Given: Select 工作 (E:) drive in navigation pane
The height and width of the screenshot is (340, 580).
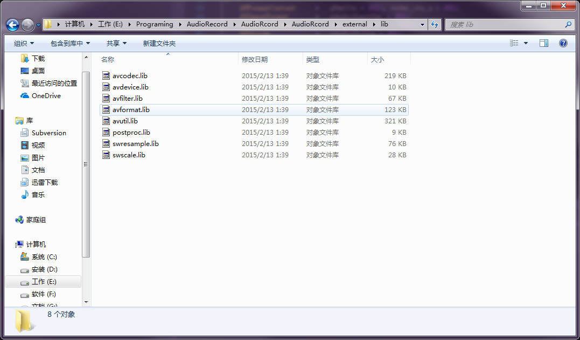Looking at the screenshot, I should 44,282.
